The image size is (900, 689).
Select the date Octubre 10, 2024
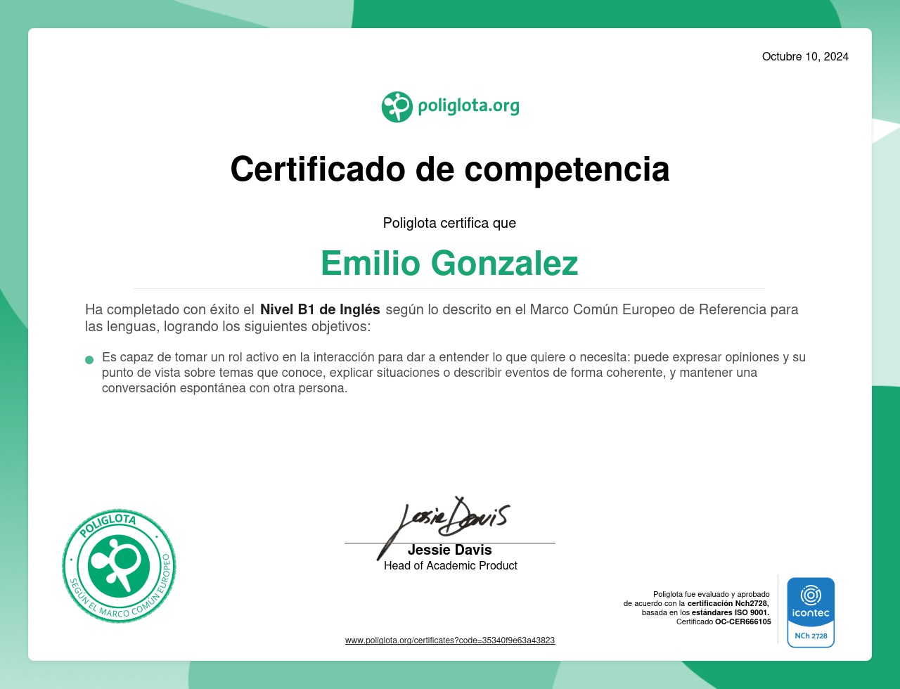click(805, 56)
